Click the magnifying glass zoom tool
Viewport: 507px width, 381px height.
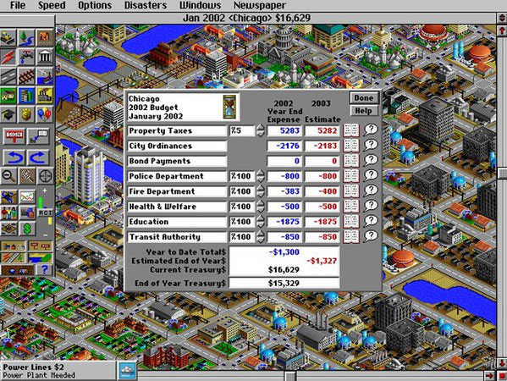click(8, 176)
